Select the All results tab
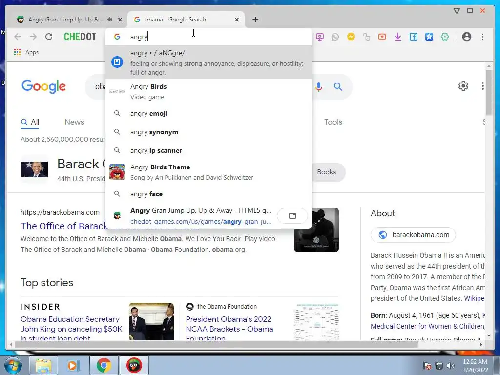 click(30, 122)
